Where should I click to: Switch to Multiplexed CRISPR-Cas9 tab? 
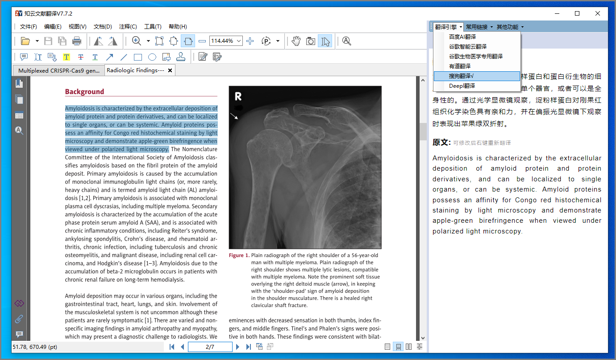59,70
